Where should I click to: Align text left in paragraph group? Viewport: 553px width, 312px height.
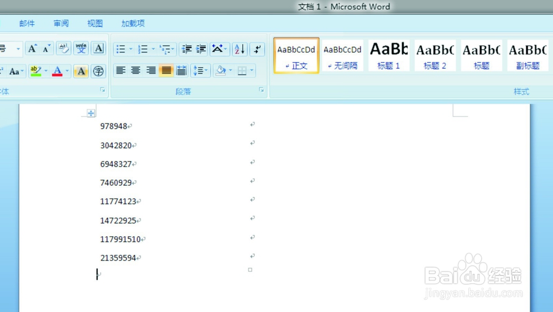tap(121, 71)
